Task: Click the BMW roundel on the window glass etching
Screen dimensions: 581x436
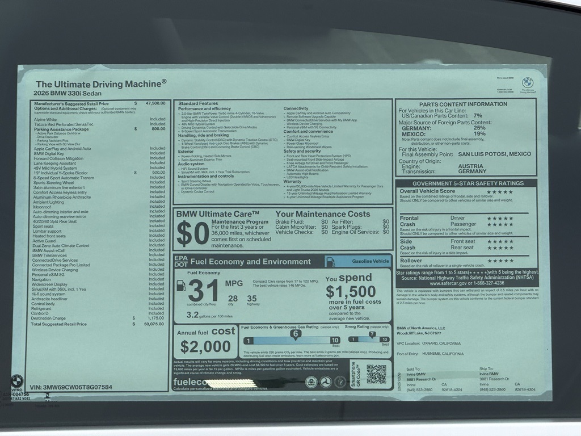Action: pos(17,381)
